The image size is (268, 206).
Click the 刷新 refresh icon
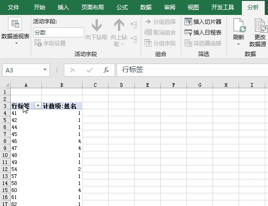point(239,26)
